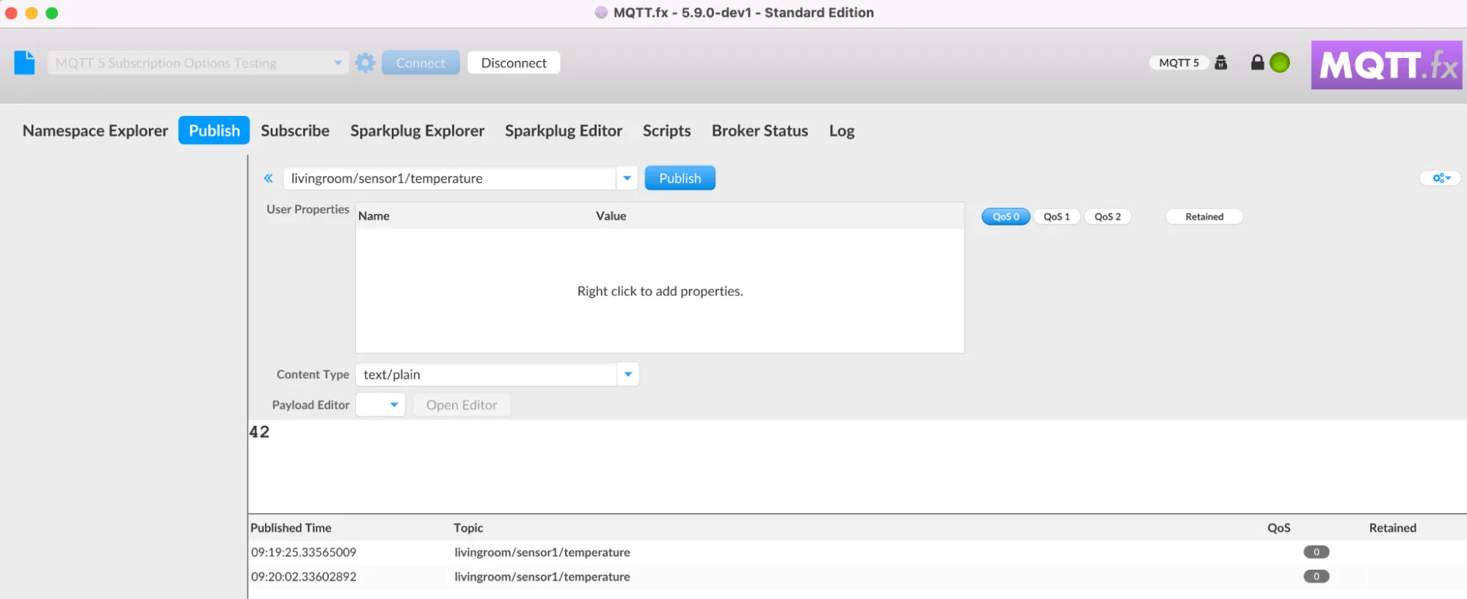Click the blue Publish message button
The height and width of the screenshot is (599, 1467).
pos(680,178)
